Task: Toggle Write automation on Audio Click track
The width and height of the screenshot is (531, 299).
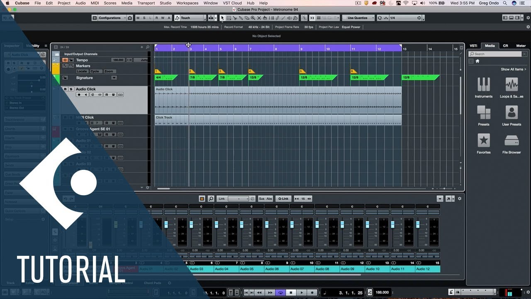Action: (113, 95)
